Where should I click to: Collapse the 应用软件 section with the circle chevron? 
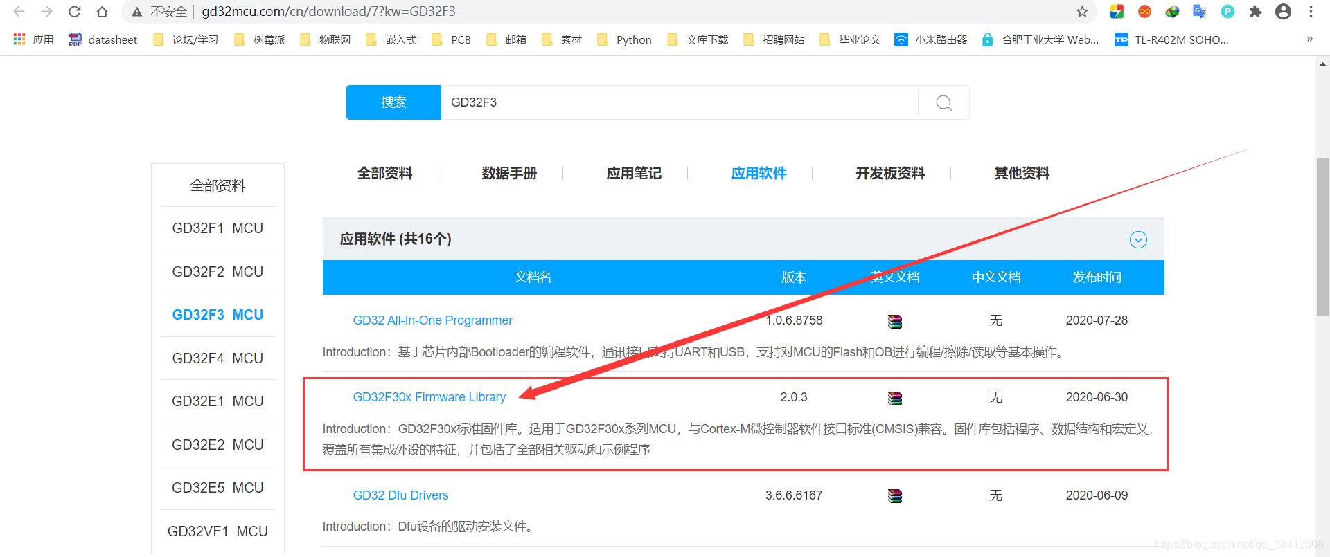pos(1138,239)
